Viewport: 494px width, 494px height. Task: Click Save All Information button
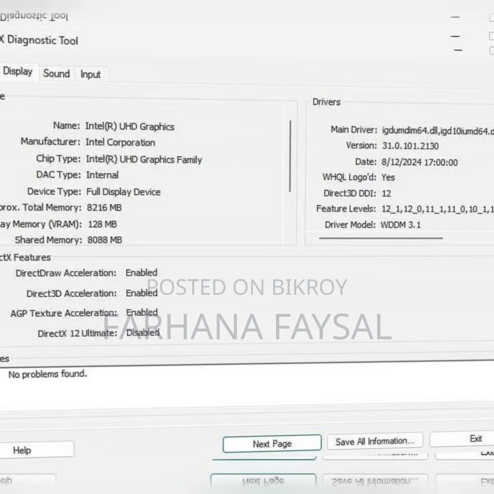click(x=375, y=441)
